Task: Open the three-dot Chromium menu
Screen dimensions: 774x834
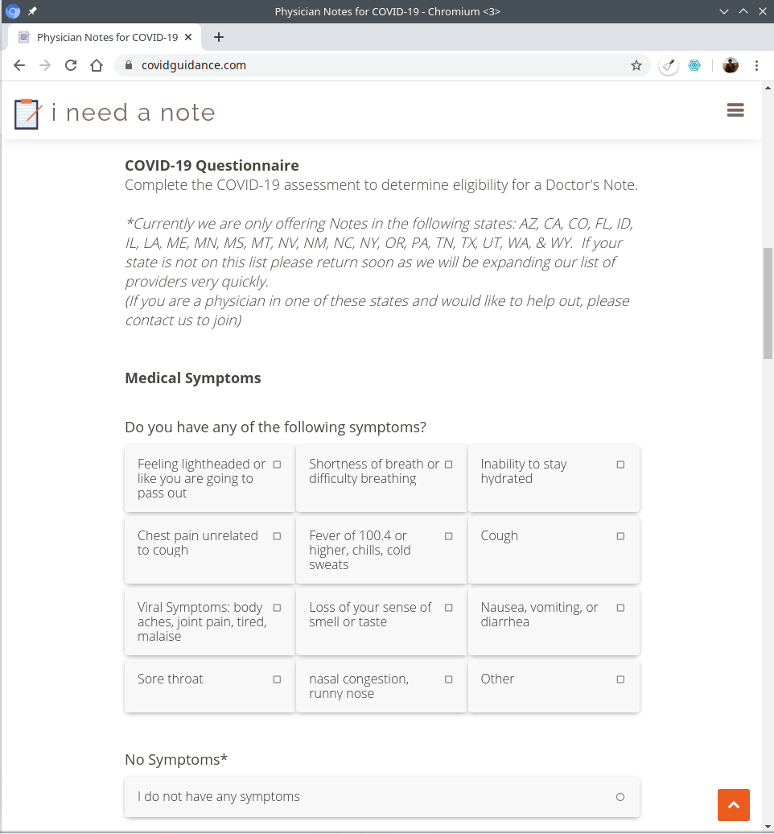Action: coord(757,65)
